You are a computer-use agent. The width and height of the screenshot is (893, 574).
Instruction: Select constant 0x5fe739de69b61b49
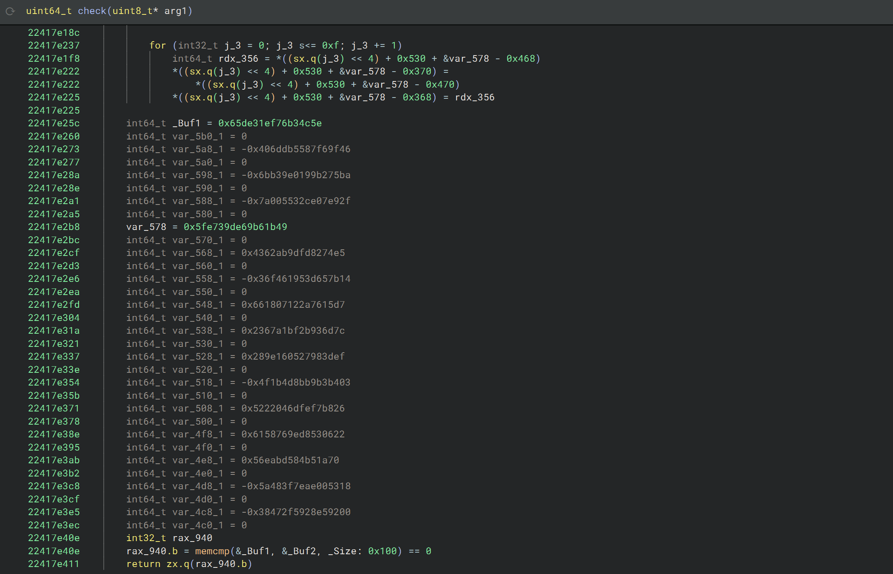pyautogui.click(x=235, y=227)
